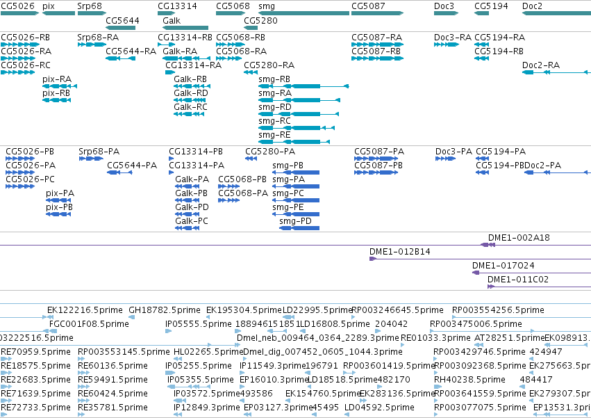The height and width of the screenshot is (418, 591).
Task: Select the CG5087-RA transcript label
Action: 376,38
